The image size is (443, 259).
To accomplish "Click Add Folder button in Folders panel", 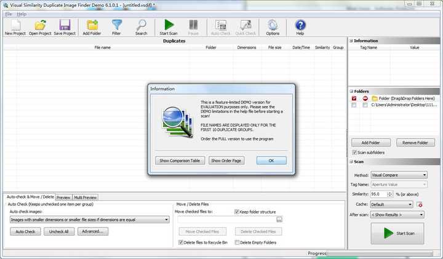I will 370,143.
